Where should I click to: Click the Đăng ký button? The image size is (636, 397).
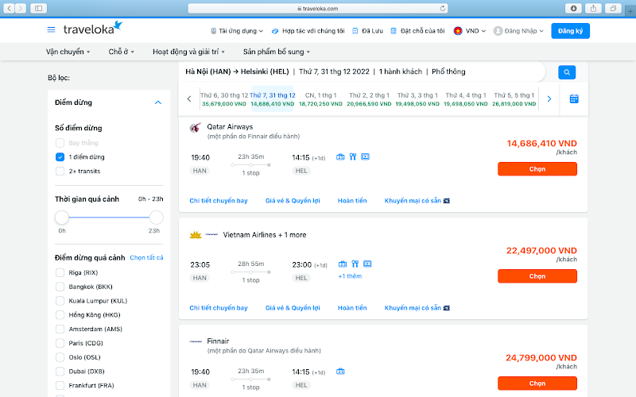click(x=571, y=31)
